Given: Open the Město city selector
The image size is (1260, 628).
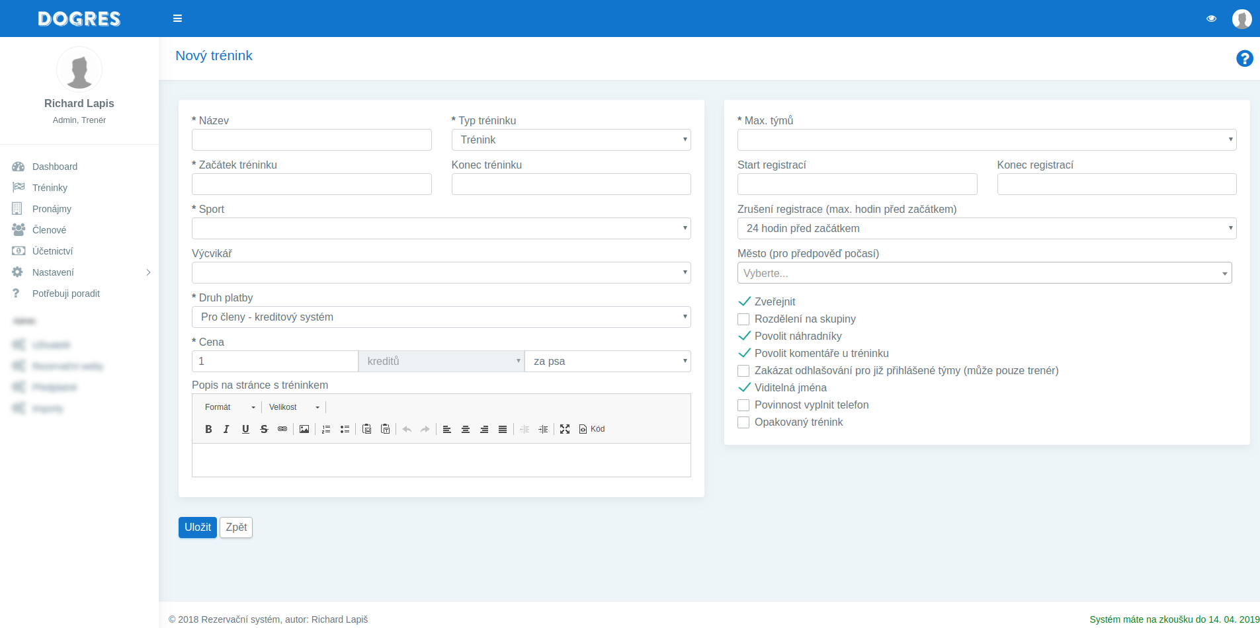Looking at the screenshot, I should tap(984, 273).
